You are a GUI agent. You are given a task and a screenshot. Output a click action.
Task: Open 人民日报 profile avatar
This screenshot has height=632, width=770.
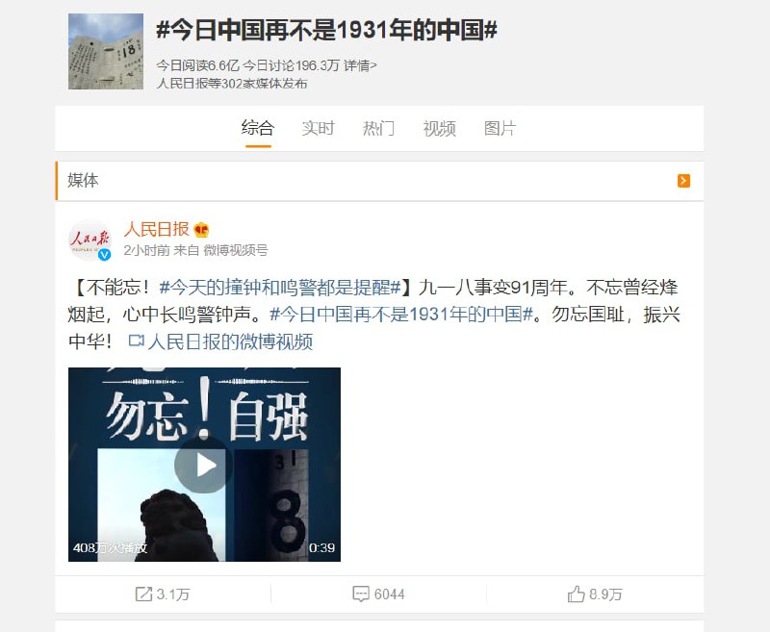[x=90, y=240]
